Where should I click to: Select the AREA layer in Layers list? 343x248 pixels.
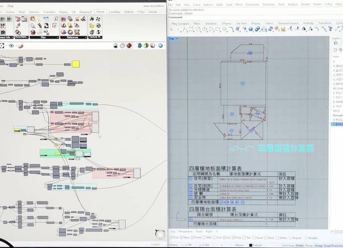point(336,111)
